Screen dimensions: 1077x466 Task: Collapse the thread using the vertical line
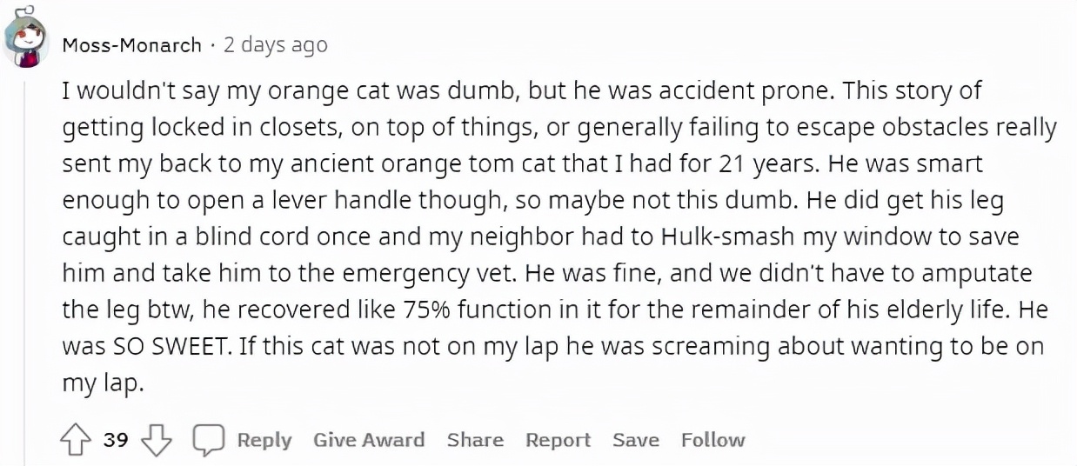(x=25, y=261)
